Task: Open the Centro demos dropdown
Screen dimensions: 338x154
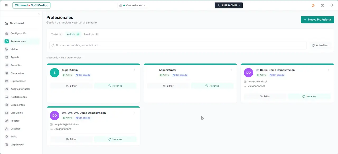Action: (133, 5)
